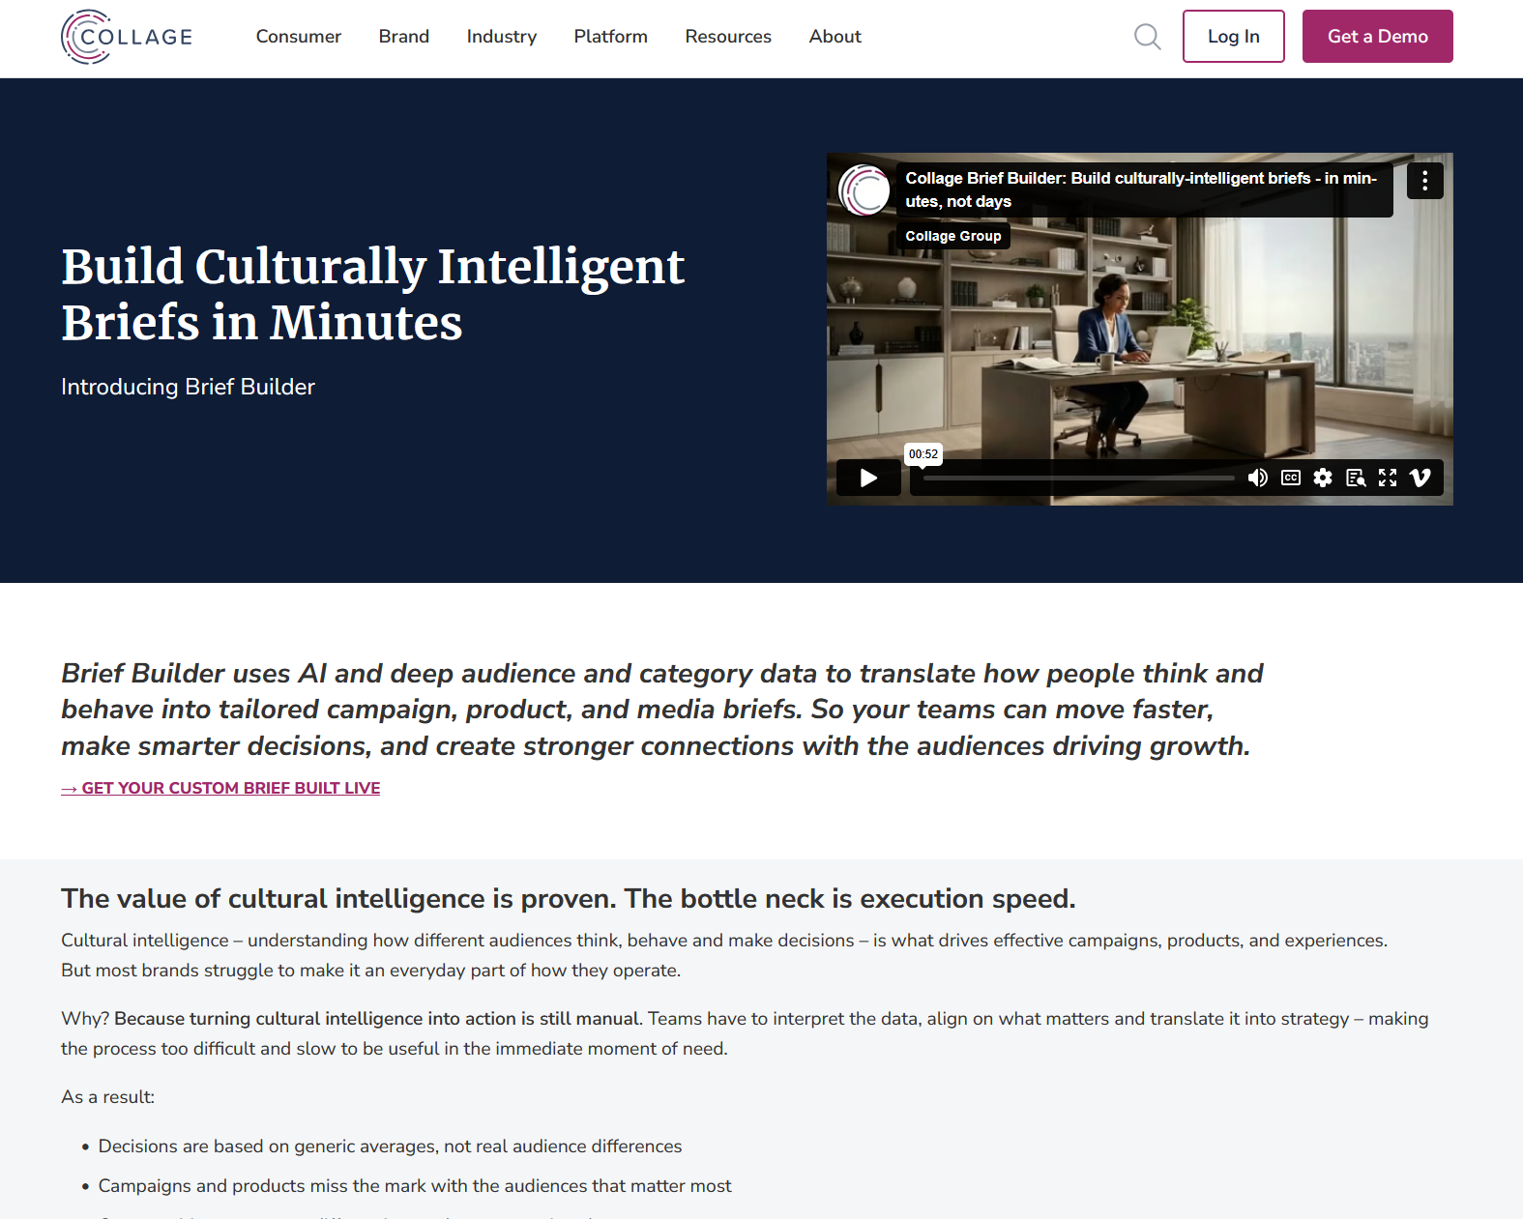Click the Vimeo logo in the player
Screen dimensions: 1523x1219
(x=1420, y=478)
